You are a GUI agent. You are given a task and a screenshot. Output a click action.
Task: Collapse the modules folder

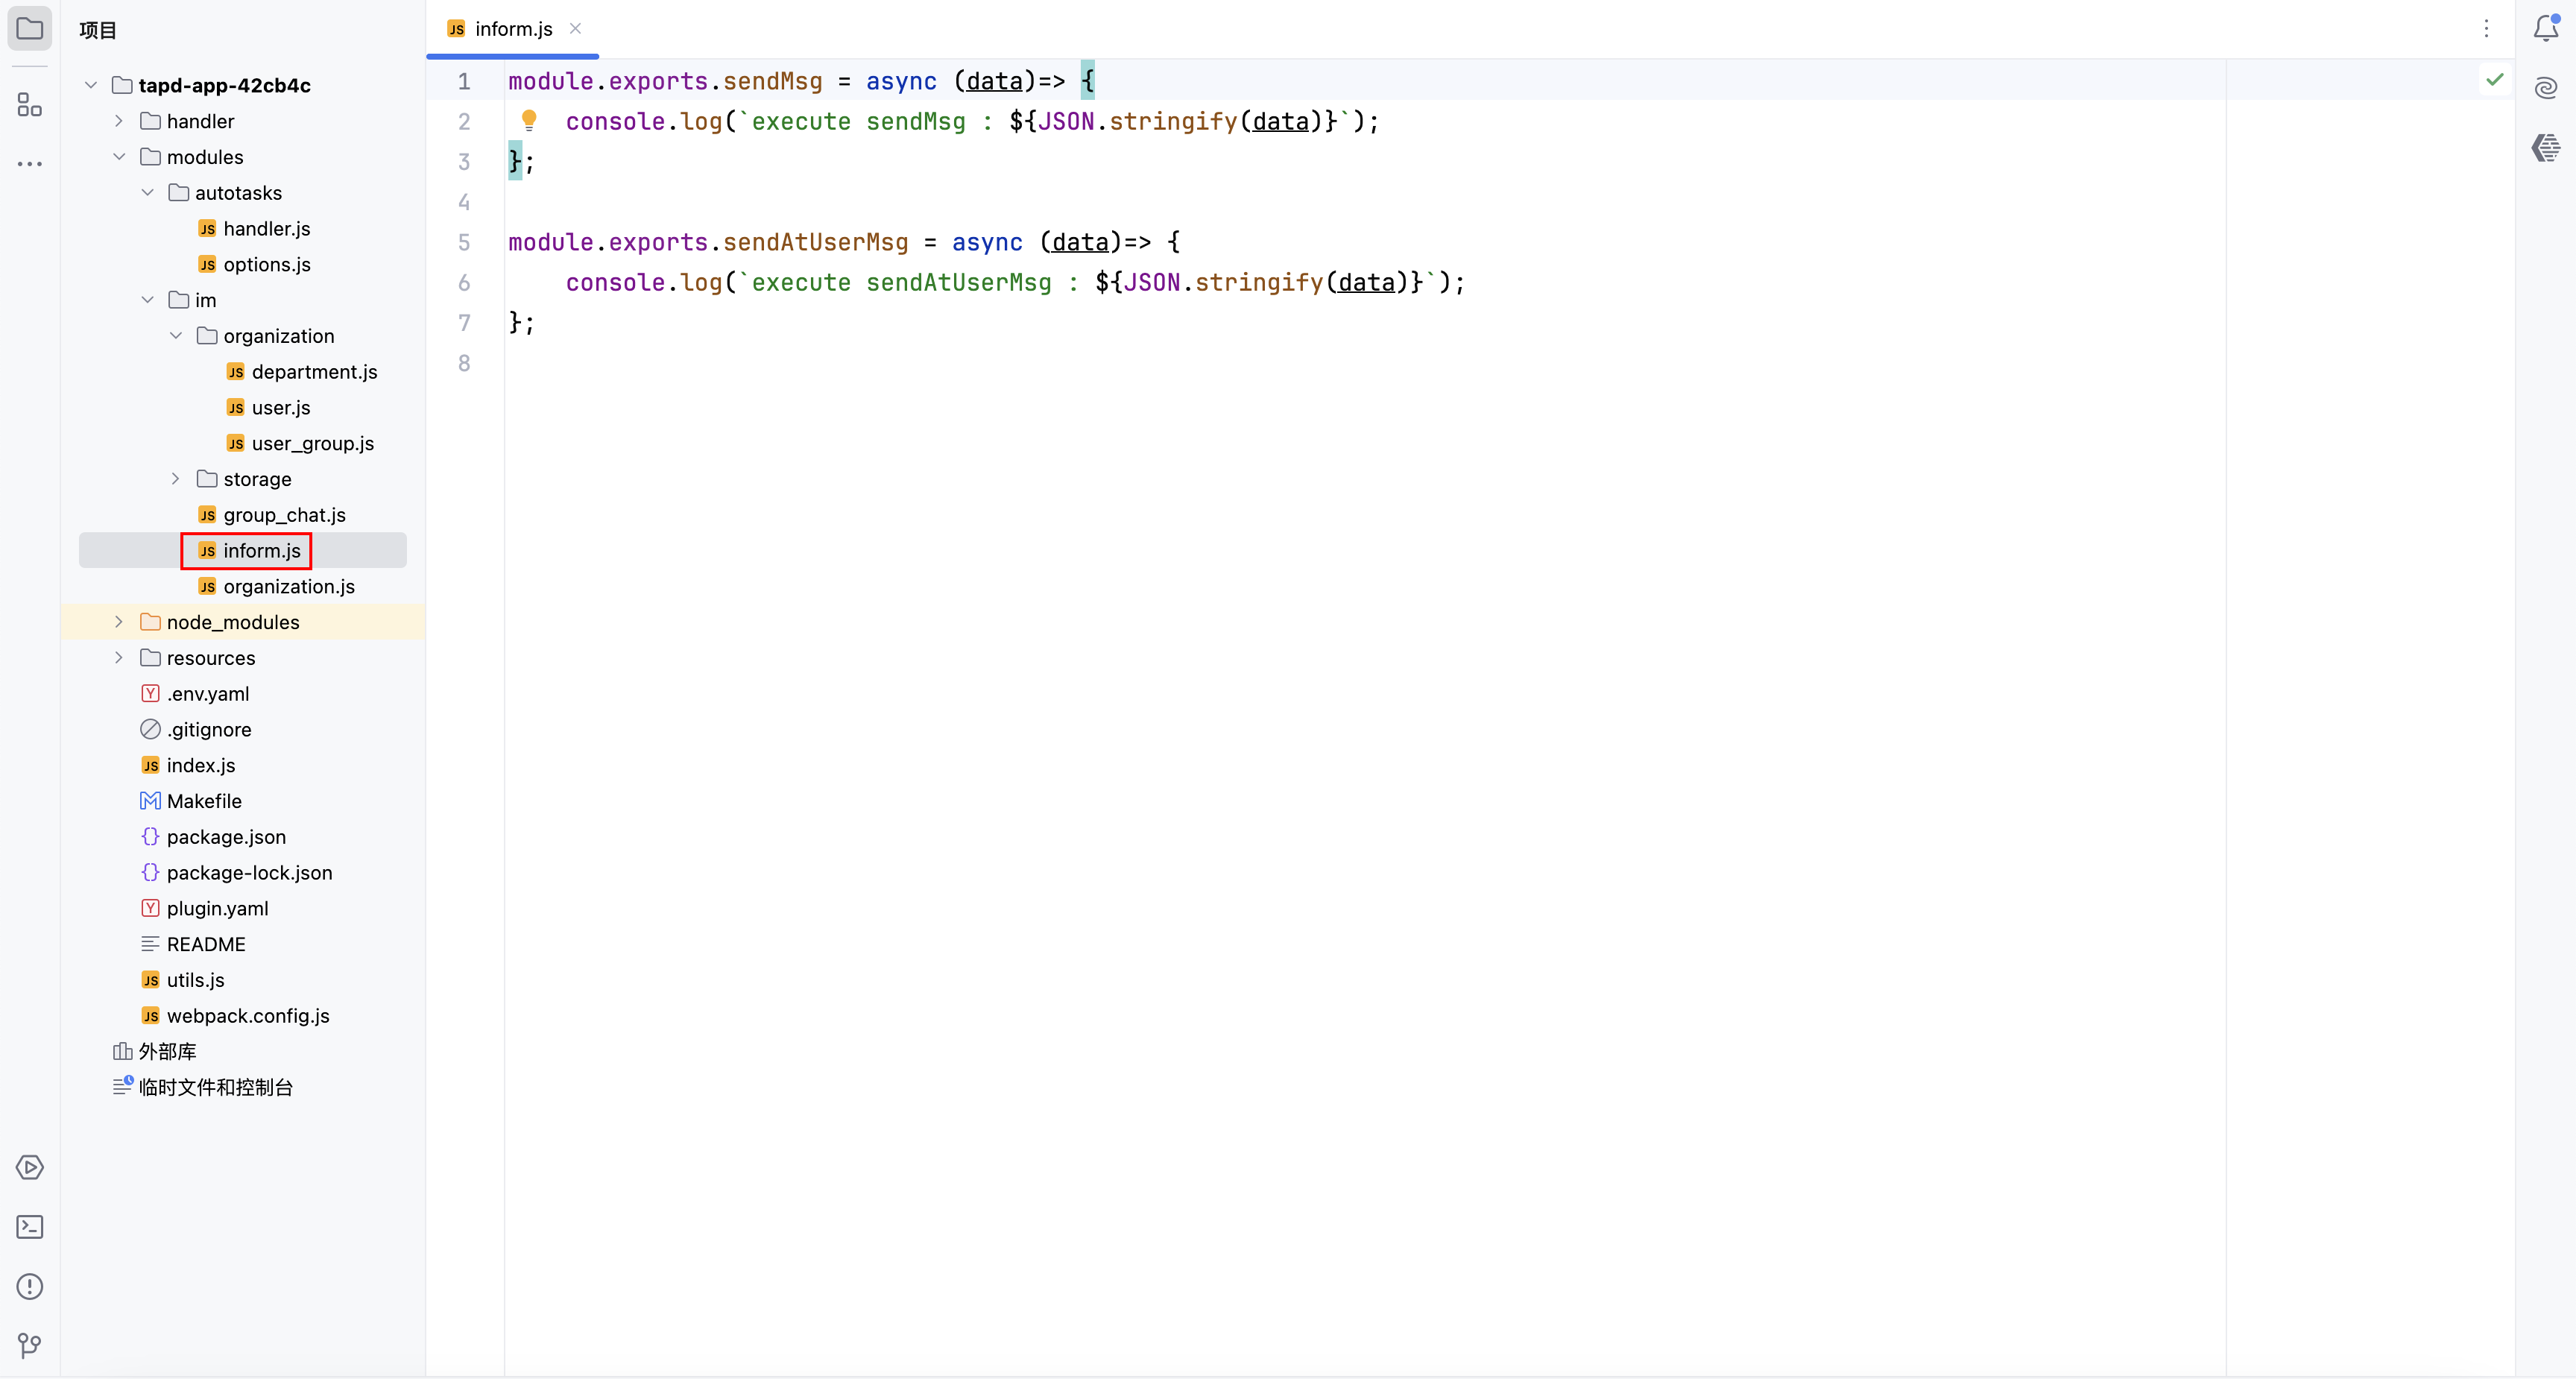(x=119, y=157)
